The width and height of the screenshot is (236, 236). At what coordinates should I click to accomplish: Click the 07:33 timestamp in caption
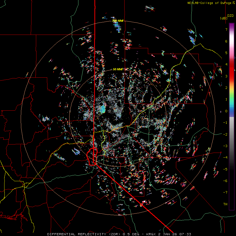coord(185,234)
